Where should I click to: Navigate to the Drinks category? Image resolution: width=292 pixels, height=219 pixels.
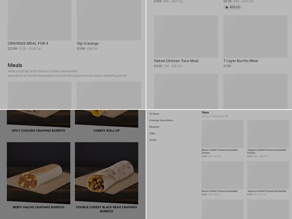(x=153, y=140)
